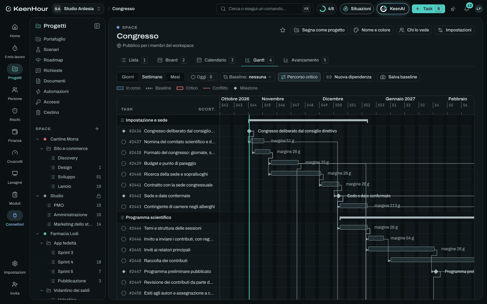Click the command search field
This screenshot has height=304, width=487.
click(x=265, y=9)
